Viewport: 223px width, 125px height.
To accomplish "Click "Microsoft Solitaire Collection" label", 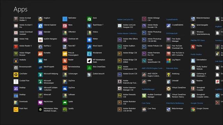I will 51,89.
